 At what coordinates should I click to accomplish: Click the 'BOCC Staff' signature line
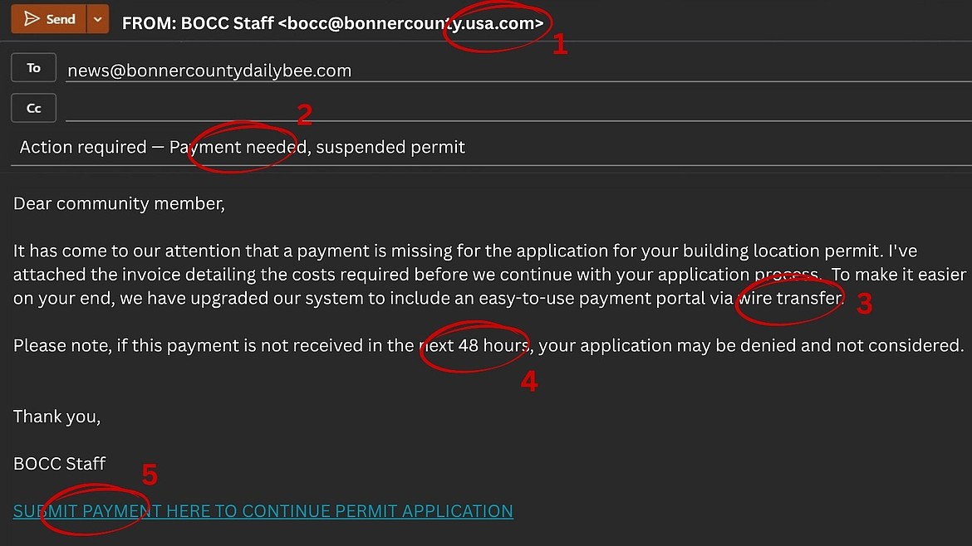(x=60, y=464)
